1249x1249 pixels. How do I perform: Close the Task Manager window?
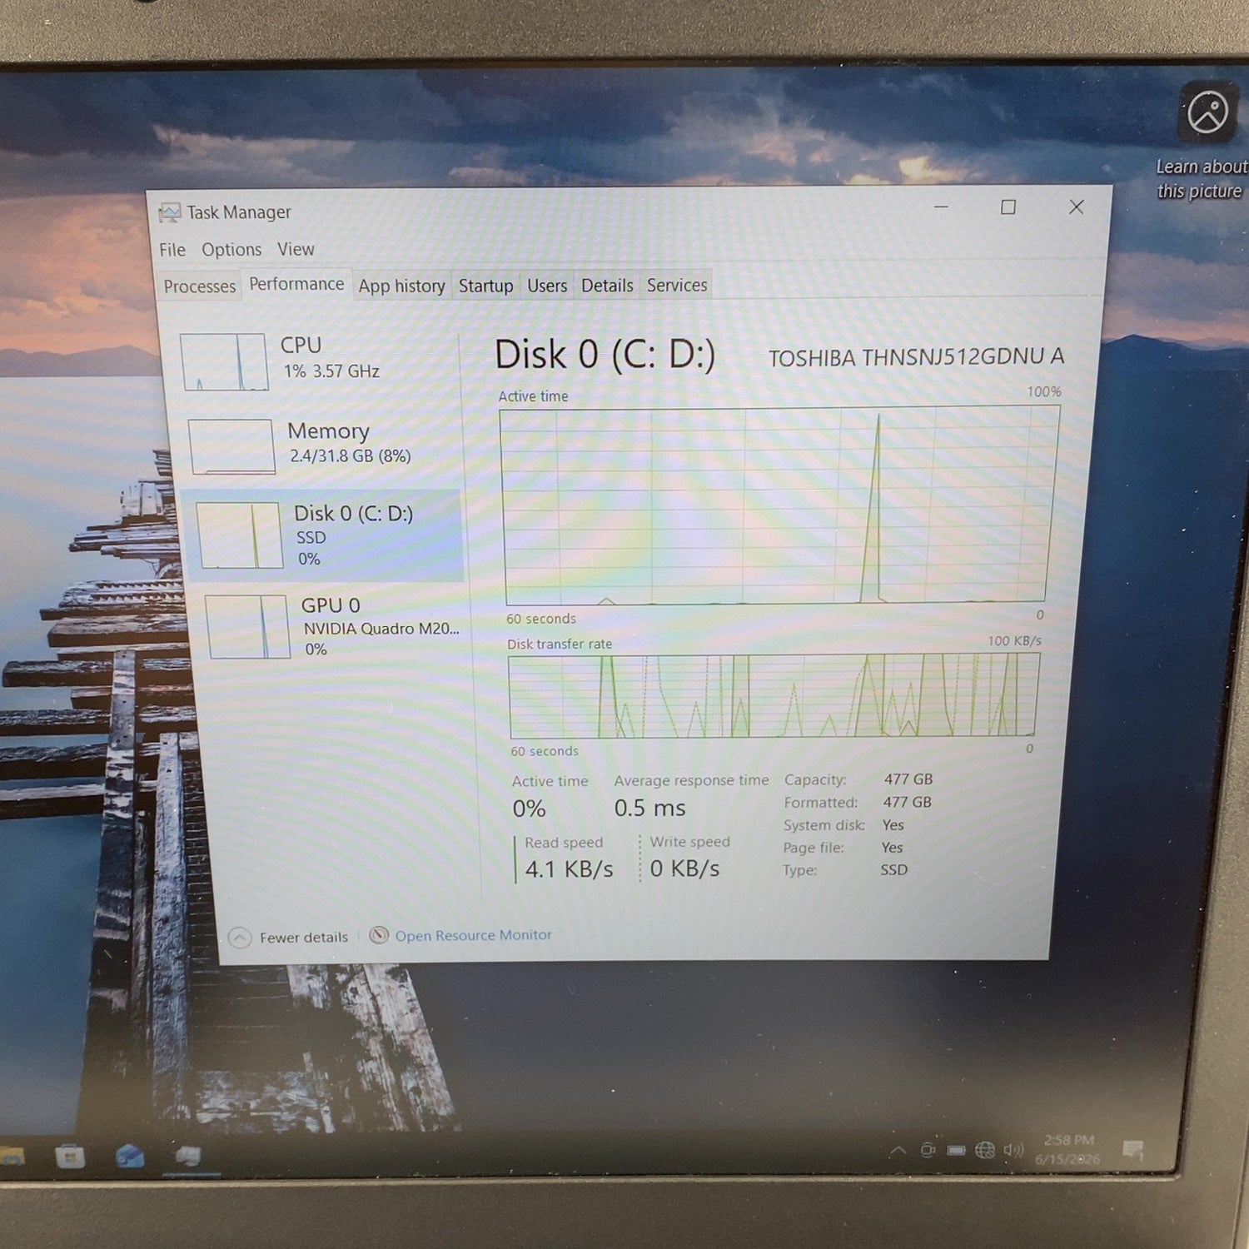(1076, 207)
